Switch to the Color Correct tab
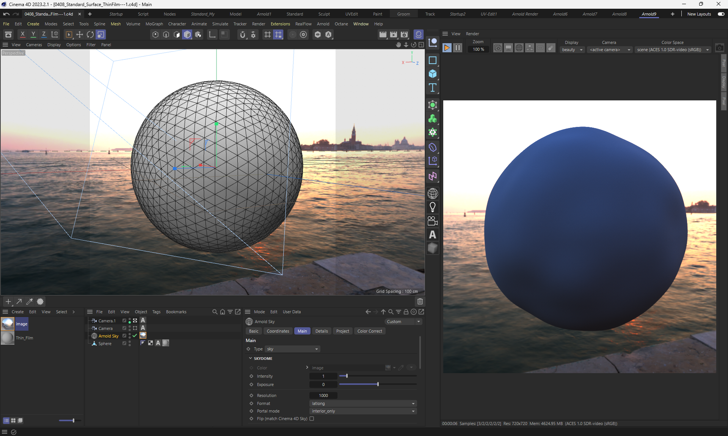Image resolution: width=728 pixels, height=436 pixels. coord(369,331)
